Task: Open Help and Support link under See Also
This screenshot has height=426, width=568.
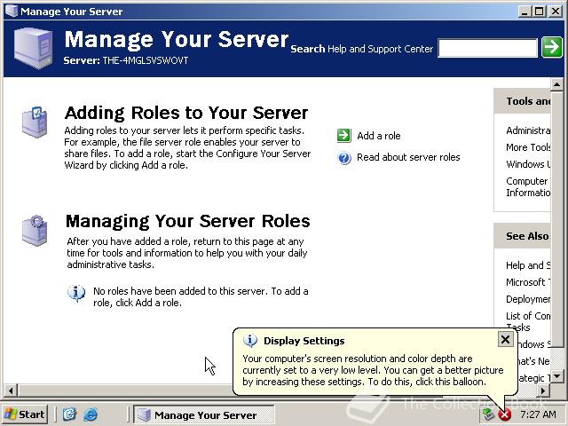Action: 528,265
